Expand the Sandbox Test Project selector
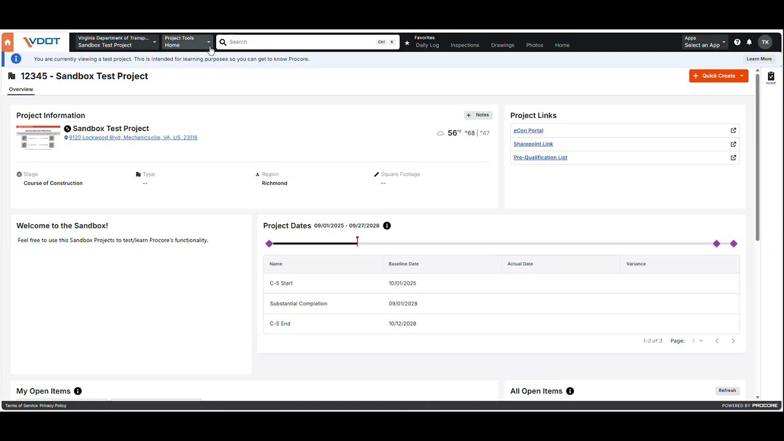Screen dimensions: 784x441 tap(116, 42)
